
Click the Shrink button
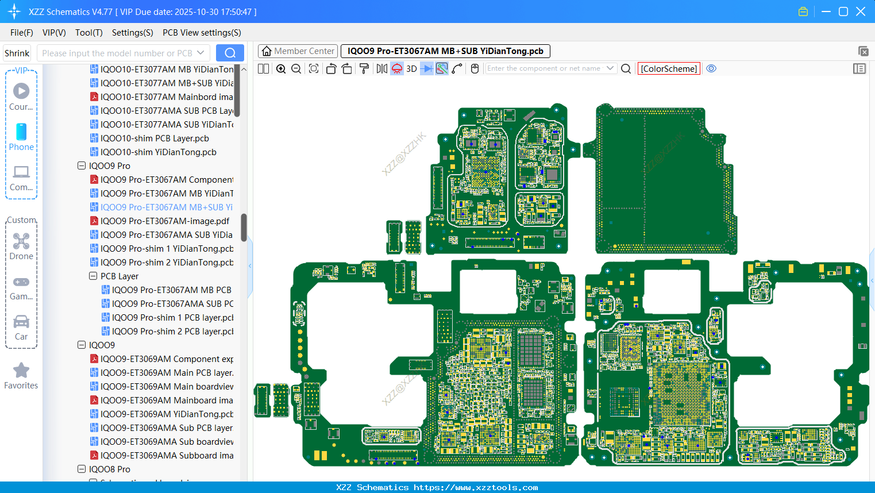click(x=17, y=53)
